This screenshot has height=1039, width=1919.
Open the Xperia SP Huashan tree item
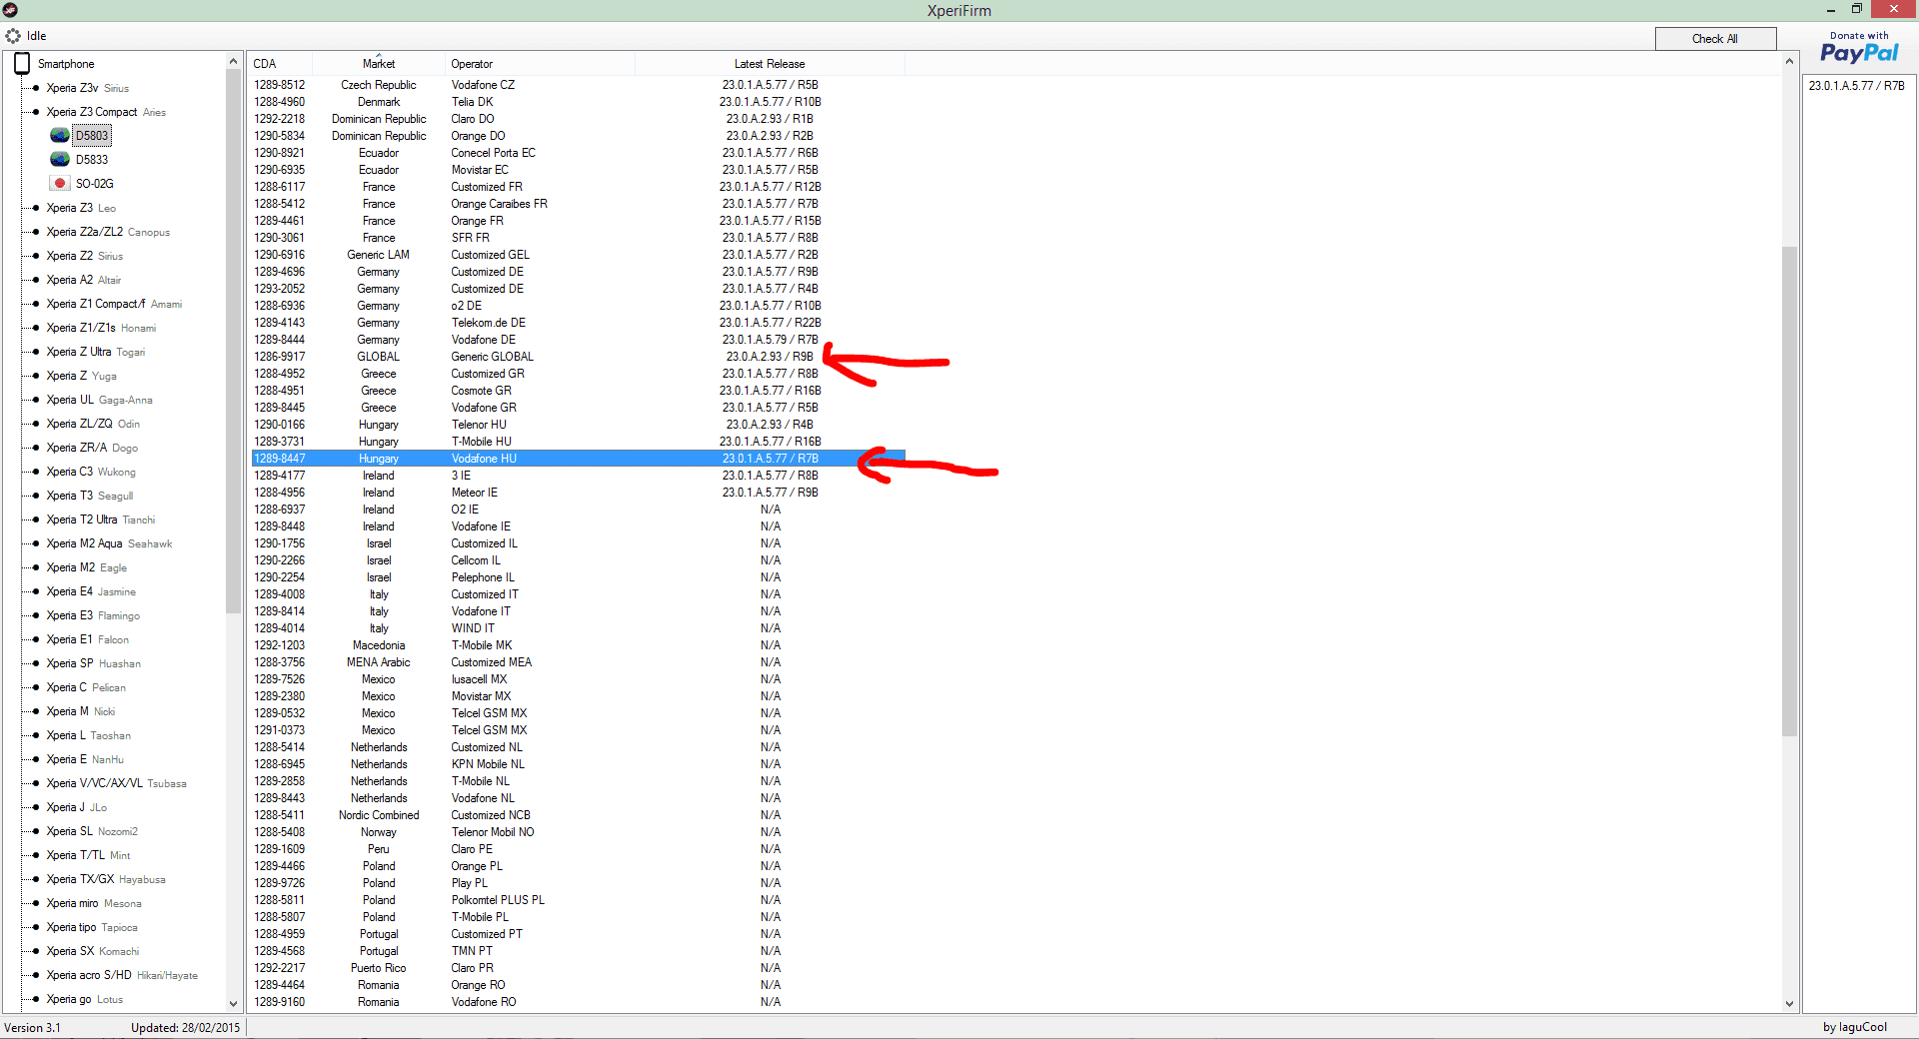(93, 663)
